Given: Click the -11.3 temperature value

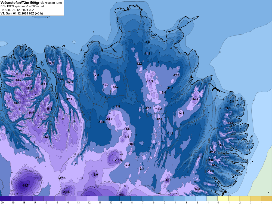Looking at the screenshot, I should (170, 88).
